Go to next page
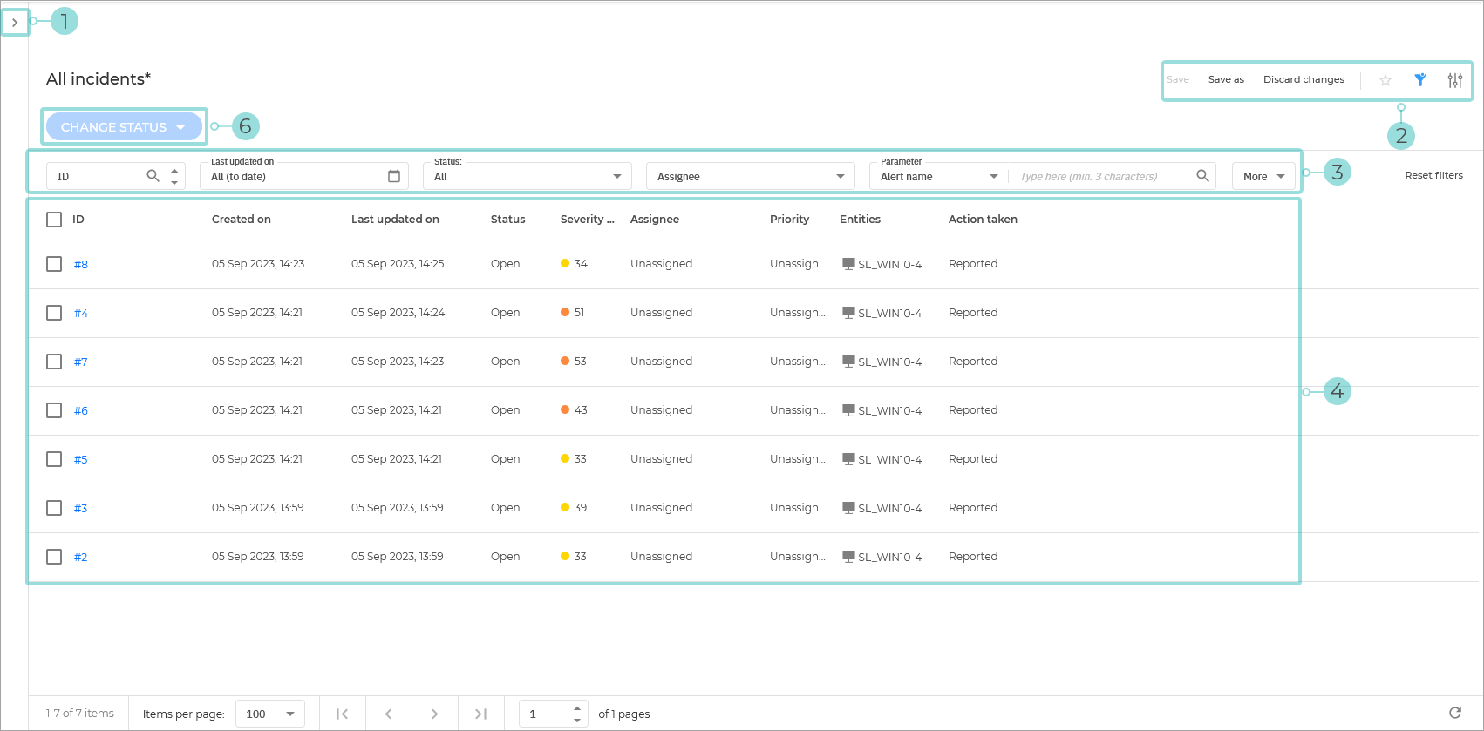 click(x=434, y=714)
